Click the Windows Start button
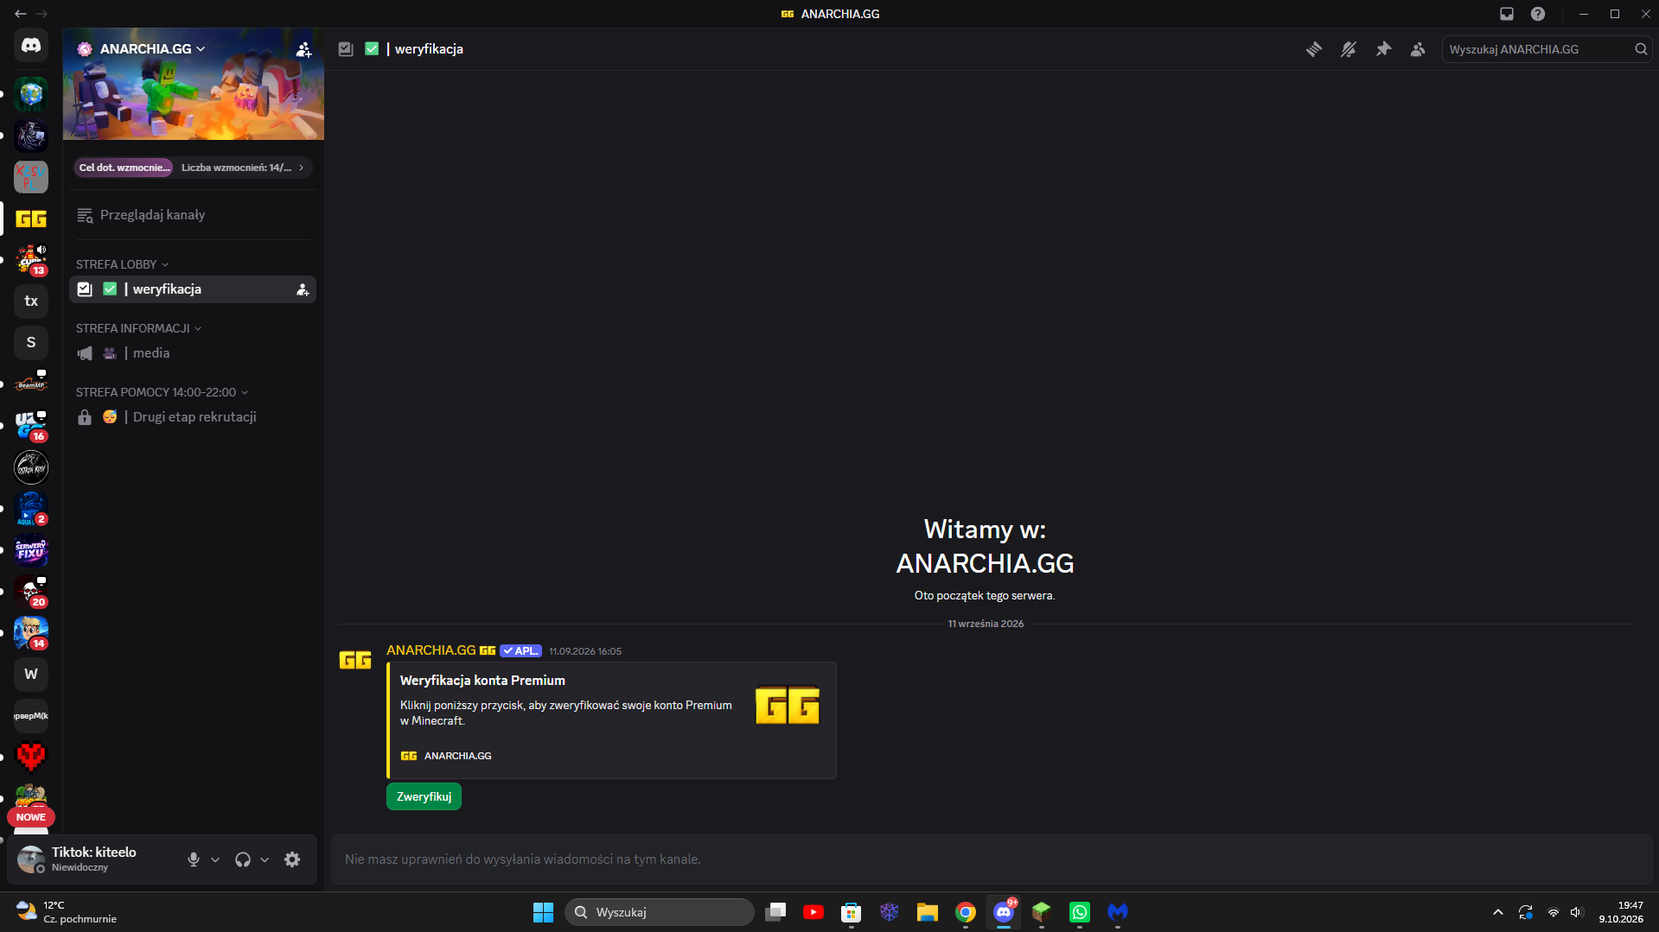1659x932 pixels. 543,912
